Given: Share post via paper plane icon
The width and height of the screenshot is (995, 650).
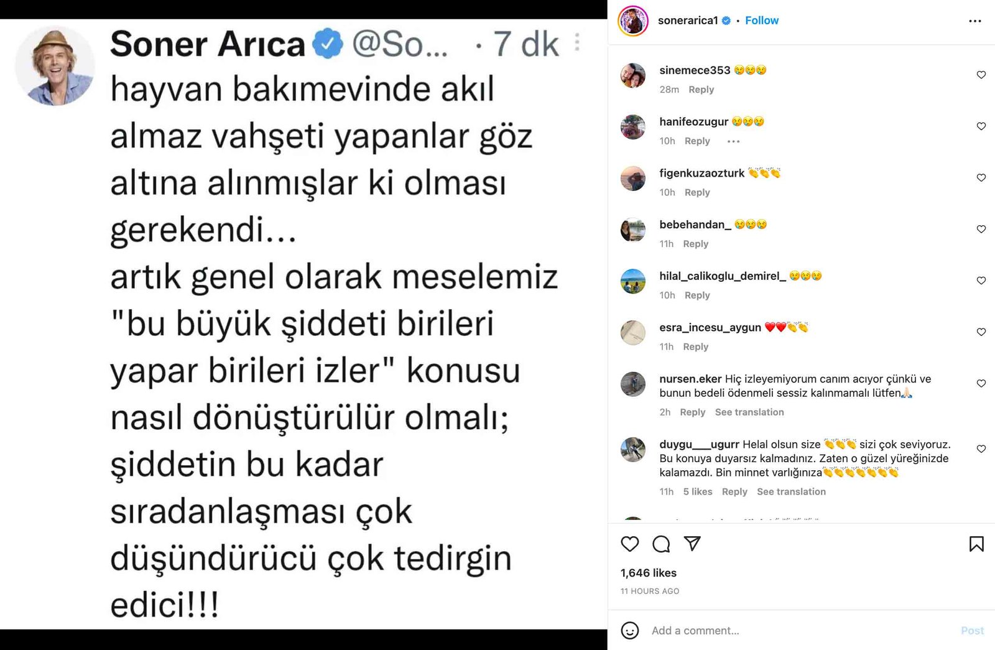Looking at the screenshot, I should click(692, 544).
